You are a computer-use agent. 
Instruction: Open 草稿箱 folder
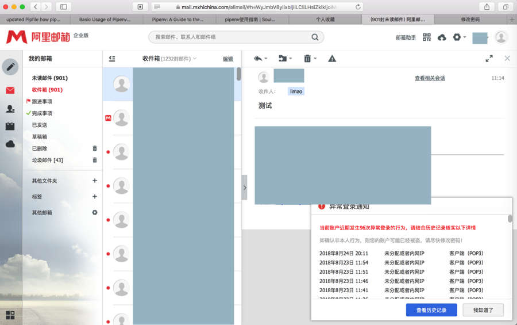pyautogui.click(x=40, y=137)
